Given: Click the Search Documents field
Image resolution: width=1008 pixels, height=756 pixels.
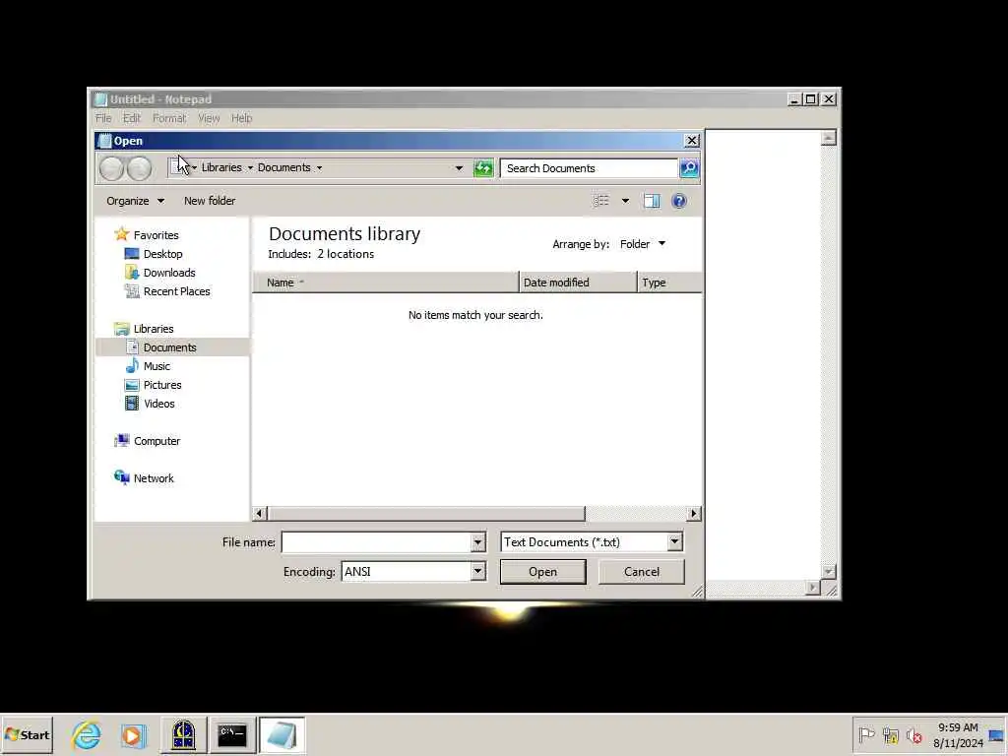Looking at the screenshot, I should pyautogui.click(x=589, y=168).
